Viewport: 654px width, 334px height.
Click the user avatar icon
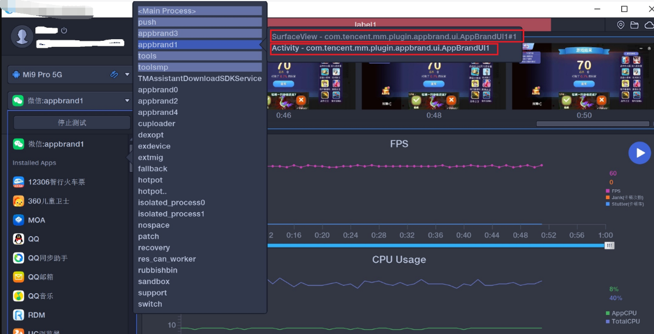pos(22,36)
